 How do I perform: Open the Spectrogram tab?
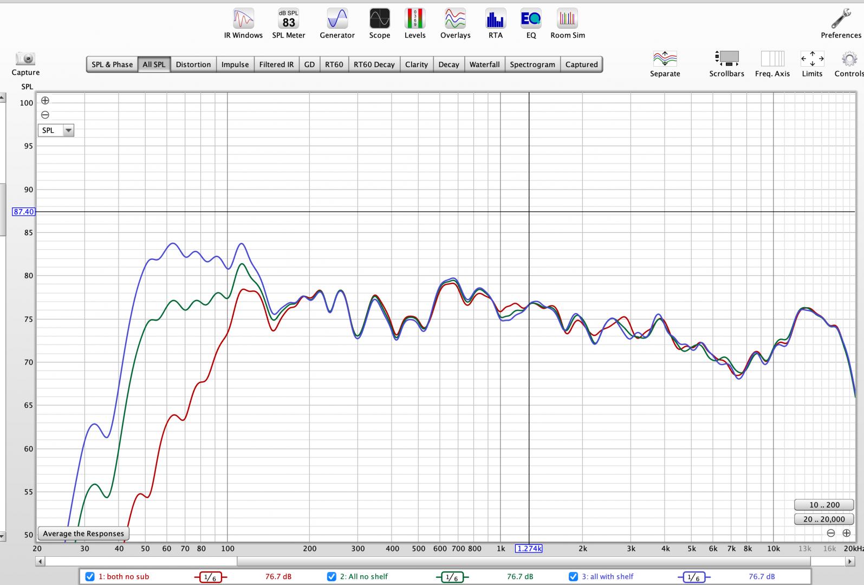pos(532,64)
